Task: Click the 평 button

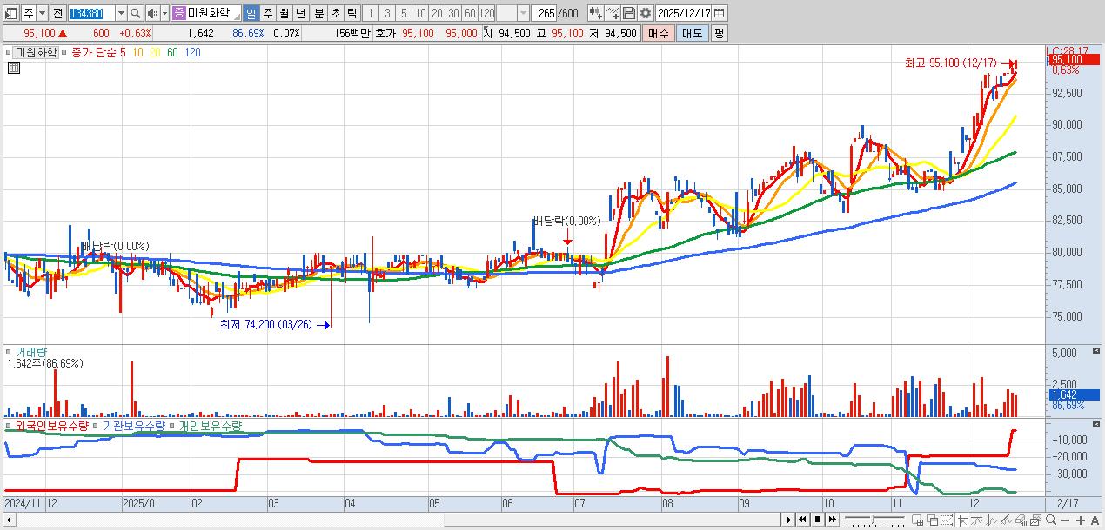Action: click(x=719, y=33)
